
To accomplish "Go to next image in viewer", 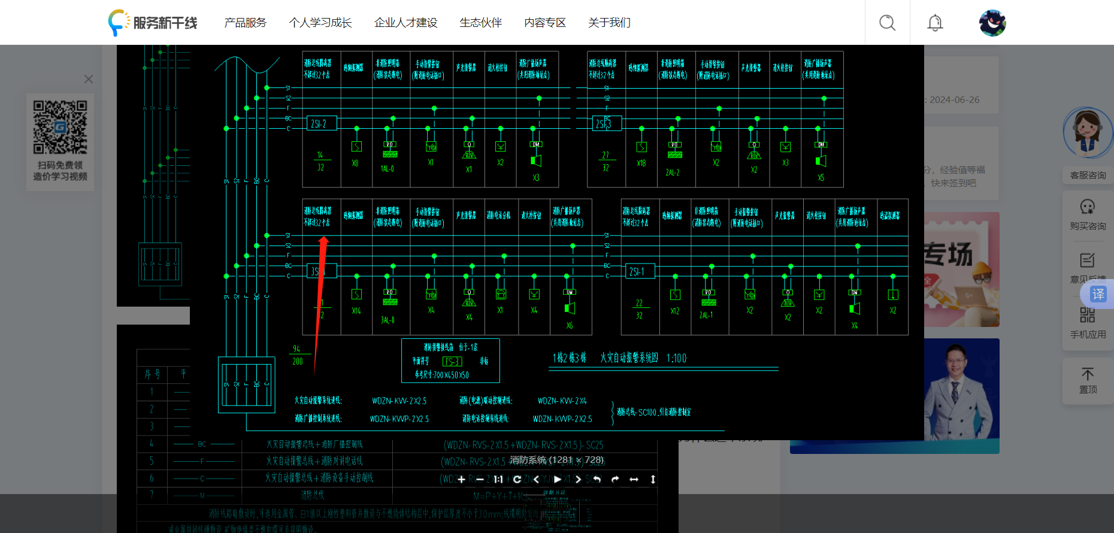I will point(578,479).
